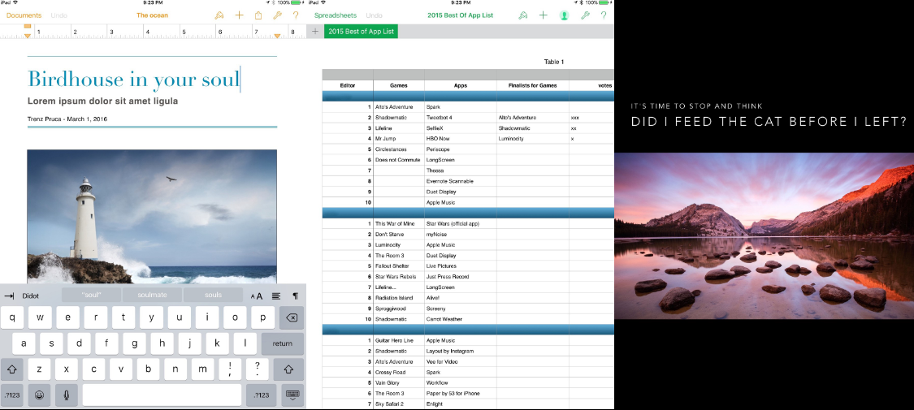The height and width of the screenshot is (410, 914).
Task: Move the right margin marker on ruler
Action: pos(278,36)
